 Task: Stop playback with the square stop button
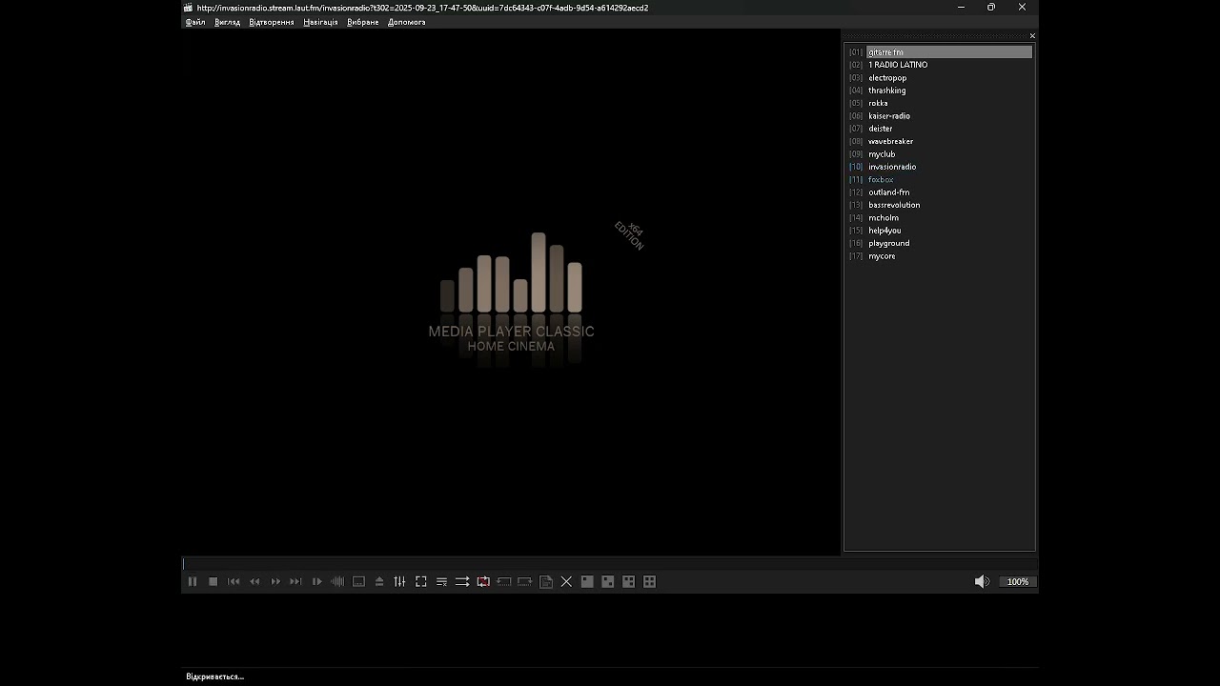pos(213,581)
